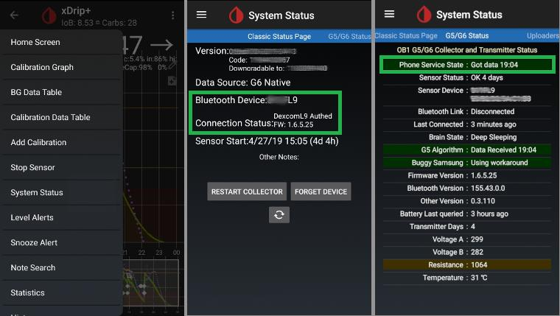The width and height of the screenshot is (560, 316).
Task: Tap mini preview graph at bottom of xDrip+
Action: click(151, 283)
